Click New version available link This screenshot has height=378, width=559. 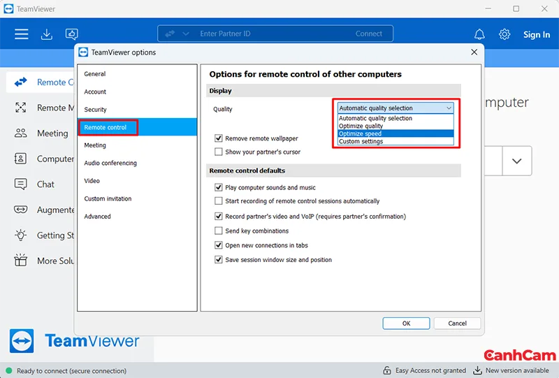pos(517,370)
